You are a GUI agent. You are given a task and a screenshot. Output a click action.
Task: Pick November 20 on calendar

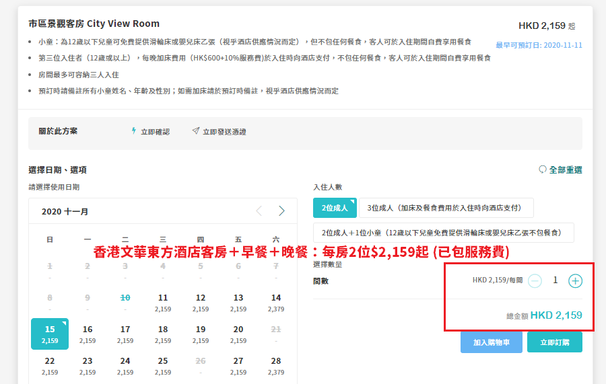coord(238,334)
